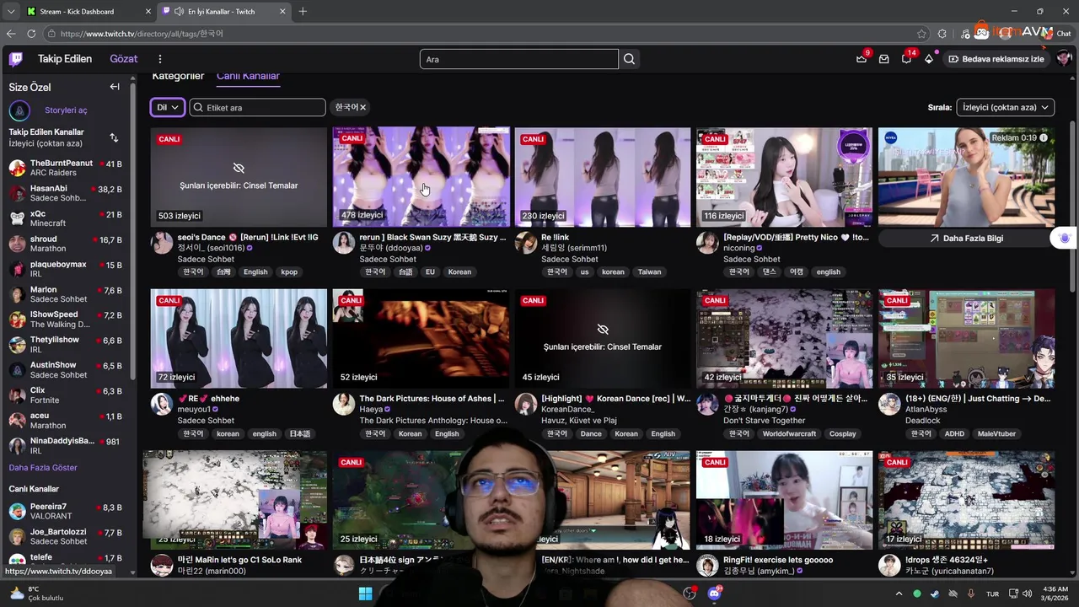The height and width of the screenshot is (607, 1079).
Task: Click the kpop tag under seoi's Dance
Action: [x=289, y=272]
